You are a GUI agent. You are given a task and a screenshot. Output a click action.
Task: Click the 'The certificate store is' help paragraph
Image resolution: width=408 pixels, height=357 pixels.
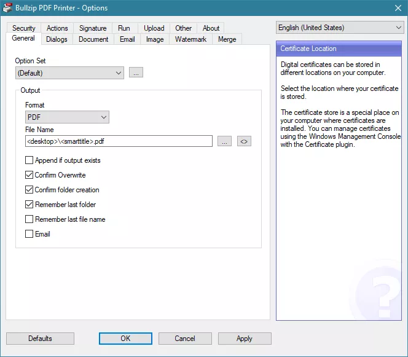coord(340,128)
